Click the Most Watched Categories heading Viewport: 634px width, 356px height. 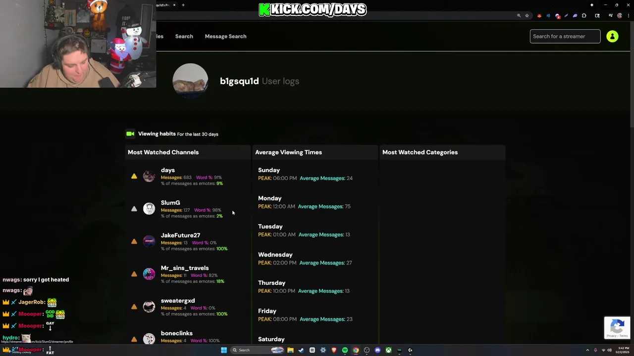coord(420,152)
